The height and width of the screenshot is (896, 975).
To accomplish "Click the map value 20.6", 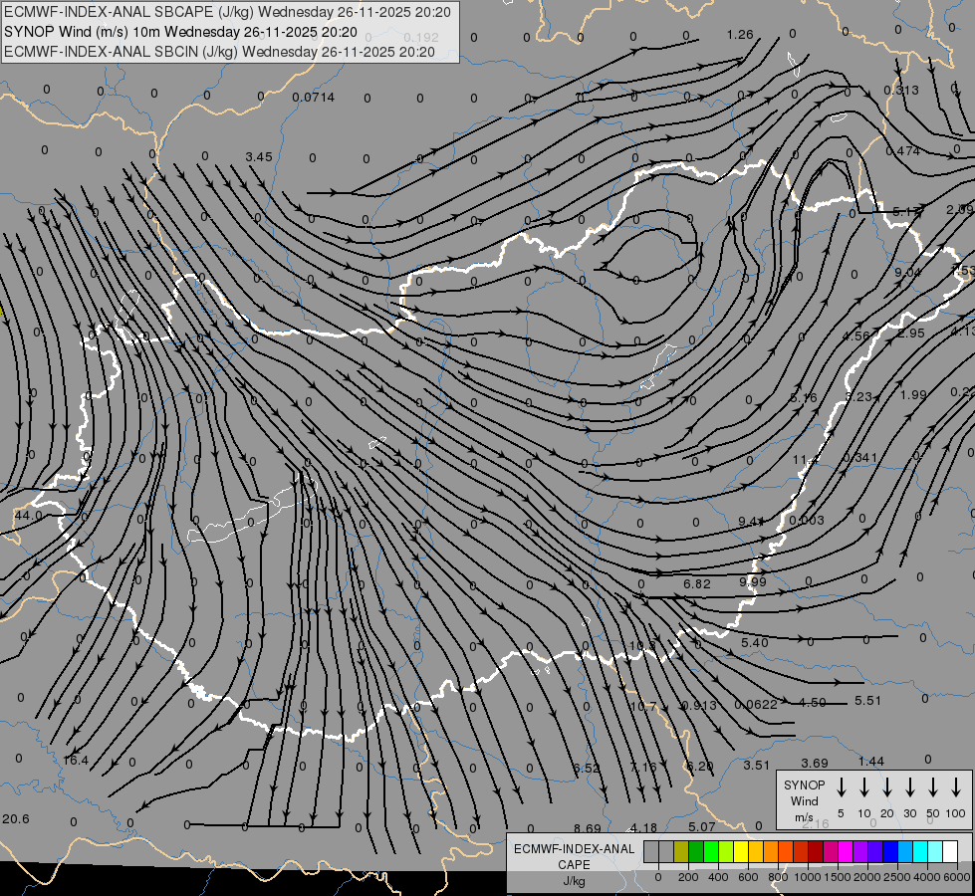I will point(16,818).
